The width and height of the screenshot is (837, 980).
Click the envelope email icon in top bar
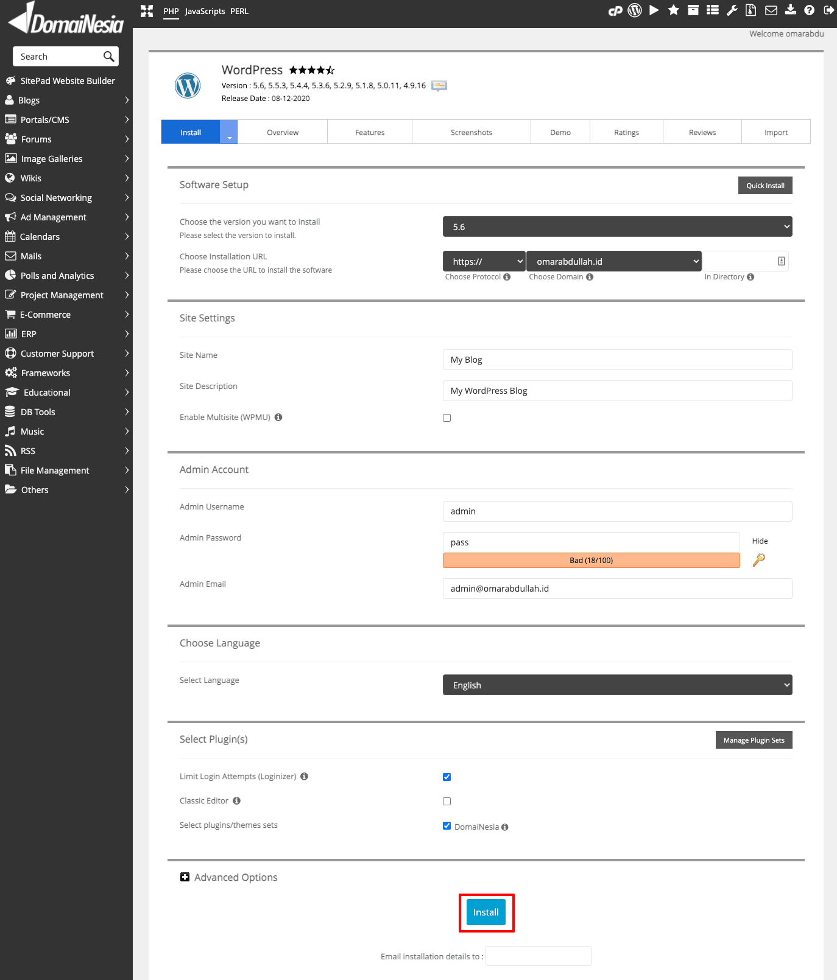click(x=771, y=10)
